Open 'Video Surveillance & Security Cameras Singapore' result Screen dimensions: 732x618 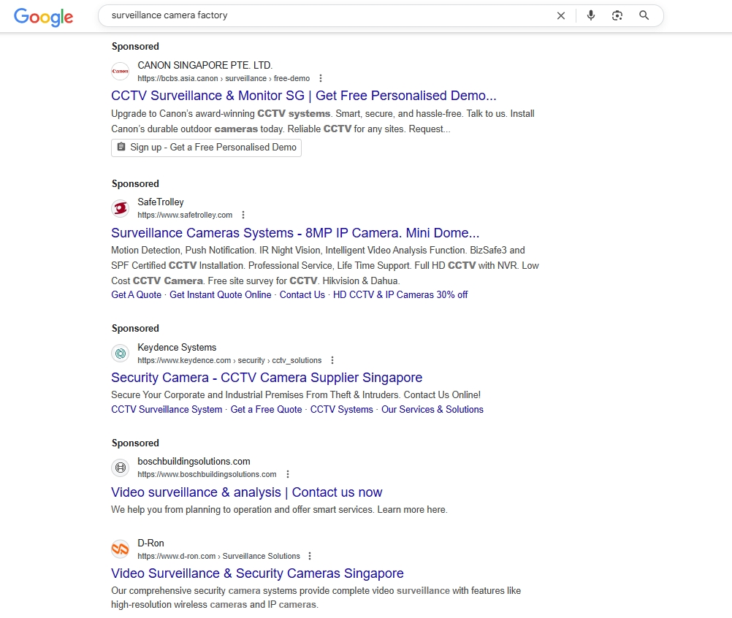pos(257,573)
